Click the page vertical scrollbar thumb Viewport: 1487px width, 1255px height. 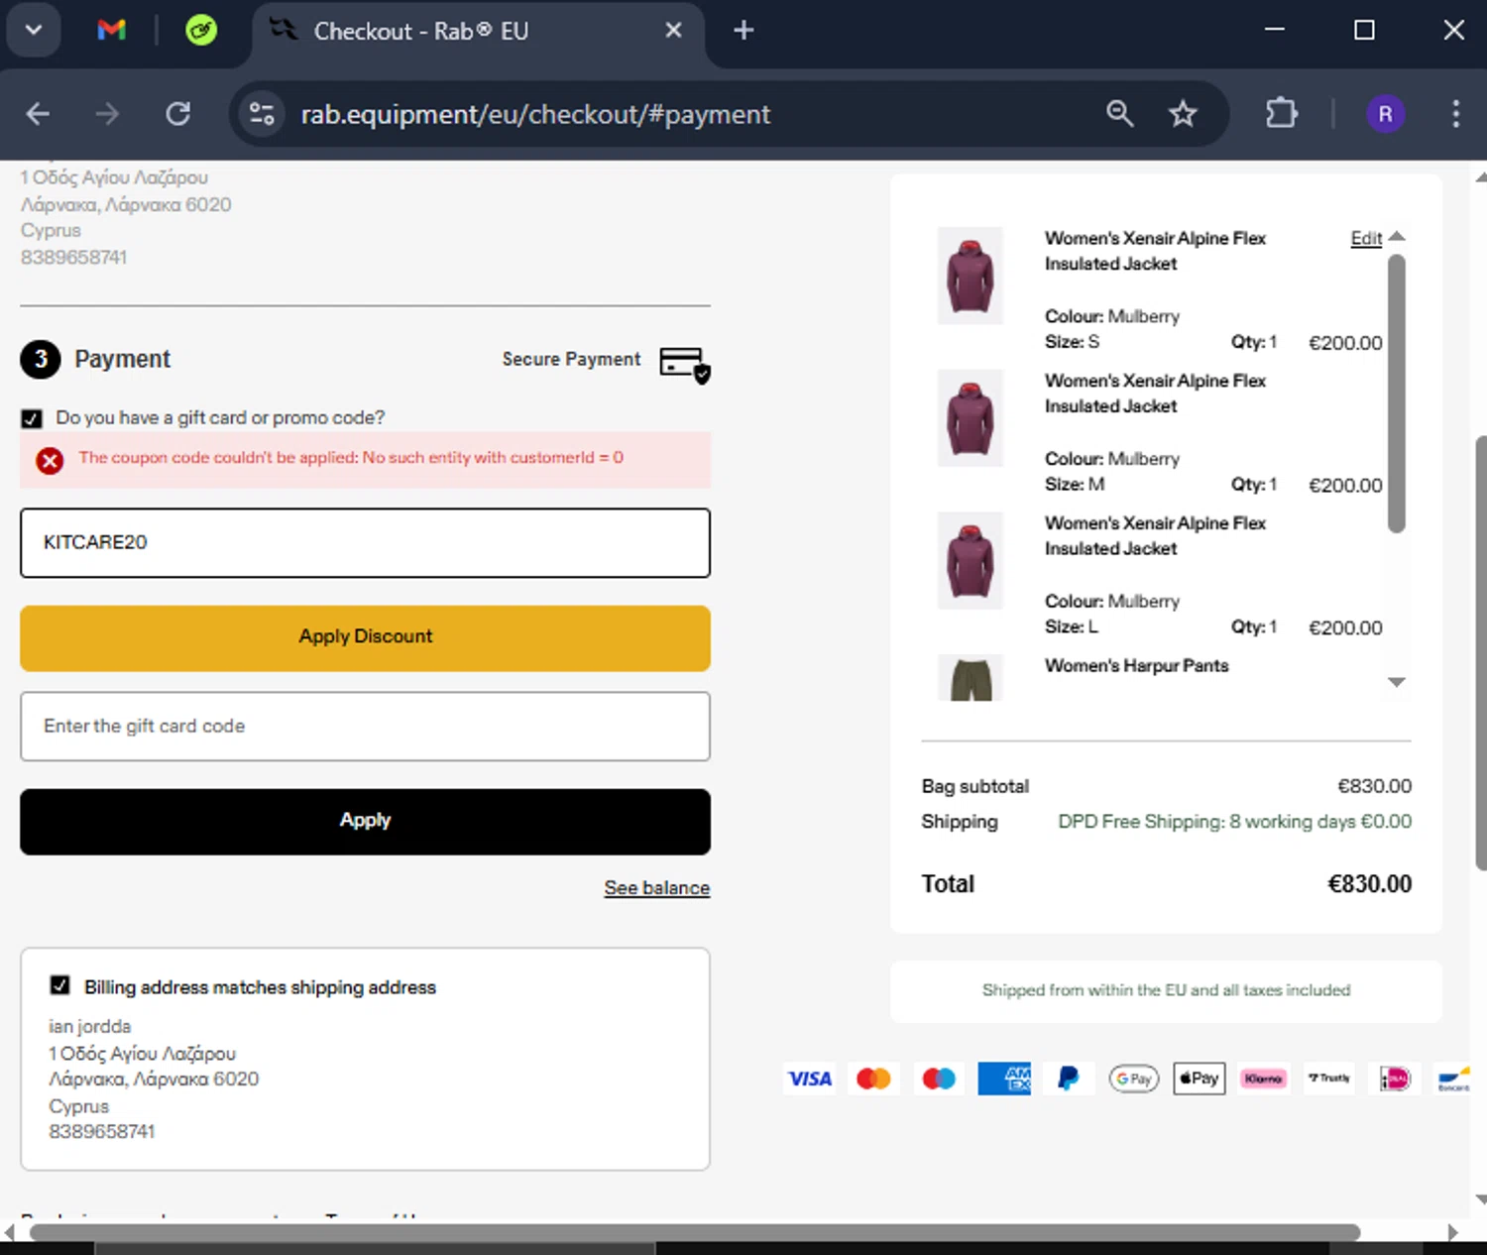pos(1481,652)
